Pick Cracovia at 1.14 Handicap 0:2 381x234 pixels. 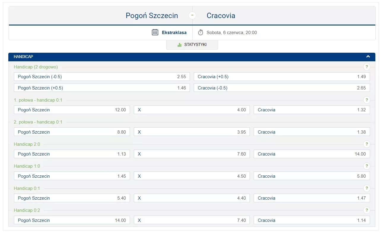pos(312,220)
